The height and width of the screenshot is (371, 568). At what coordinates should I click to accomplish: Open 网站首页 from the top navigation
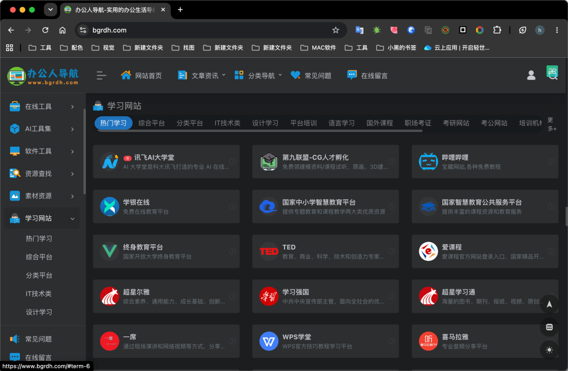[141, 75]
